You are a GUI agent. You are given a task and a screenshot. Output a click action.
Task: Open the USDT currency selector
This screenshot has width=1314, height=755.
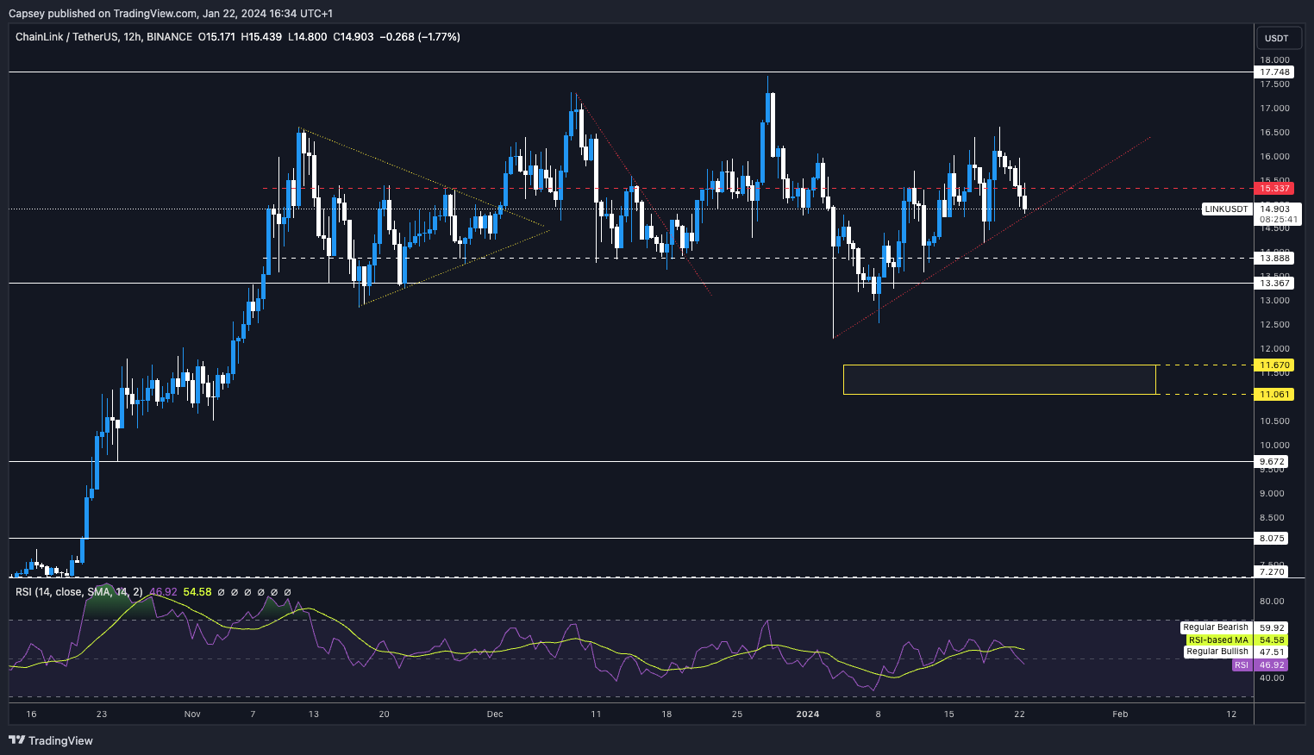click(1276, 38)
